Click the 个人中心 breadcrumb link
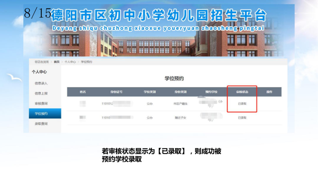 point(70,62)
